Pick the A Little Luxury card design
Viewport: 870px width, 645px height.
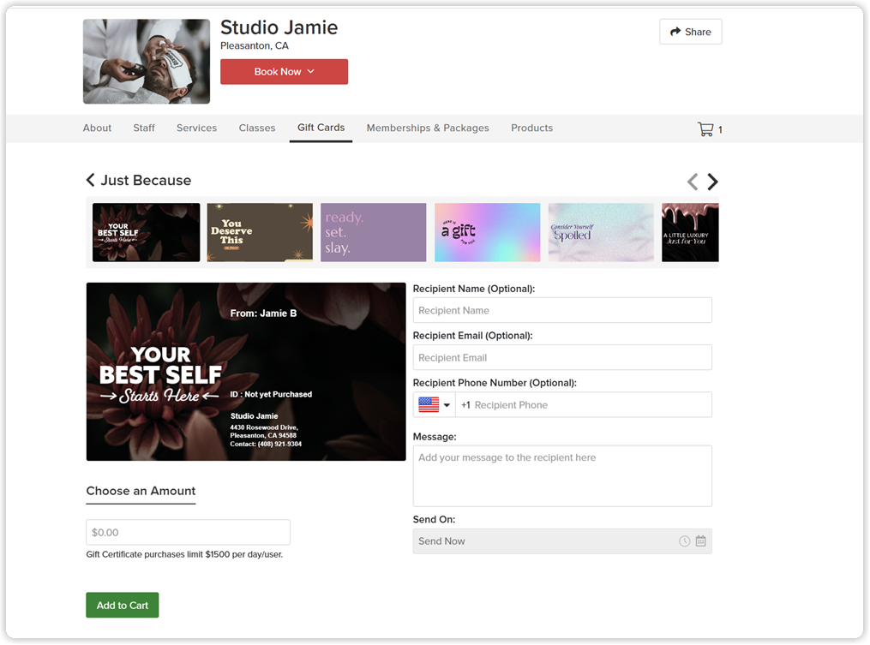(x=690, y=232)
